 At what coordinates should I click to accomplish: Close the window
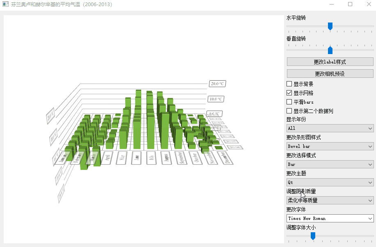[x=369, y=4]
